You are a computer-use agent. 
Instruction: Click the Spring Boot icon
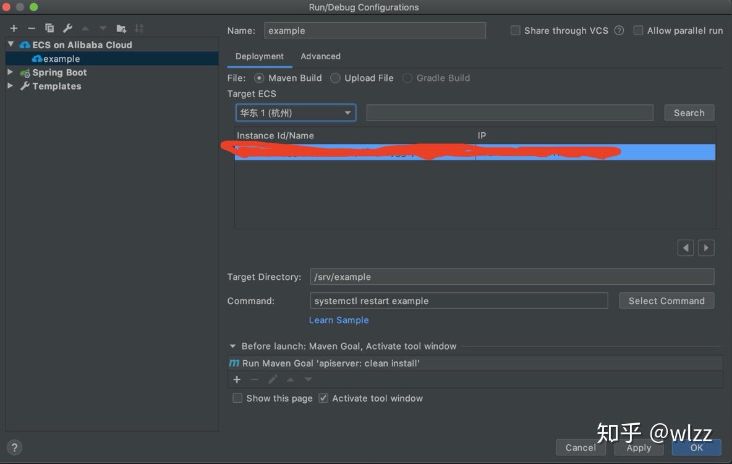coord(25,73)
